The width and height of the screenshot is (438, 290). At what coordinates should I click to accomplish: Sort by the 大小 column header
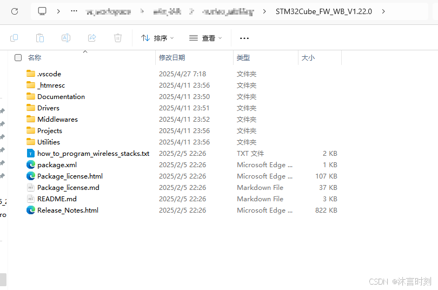(x=308, y=57)
